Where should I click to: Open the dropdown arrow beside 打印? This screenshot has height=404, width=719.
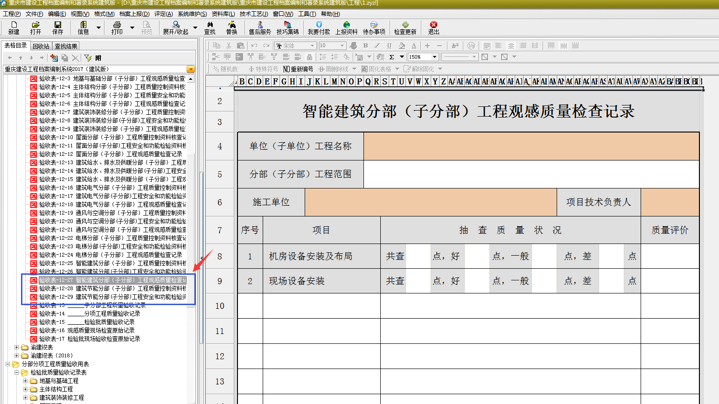click(132, 28)
